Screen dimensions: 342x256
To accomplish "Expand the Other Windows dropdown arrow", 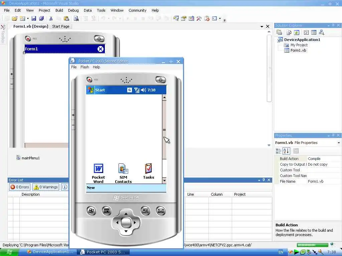I will click(x=220, y=19).
